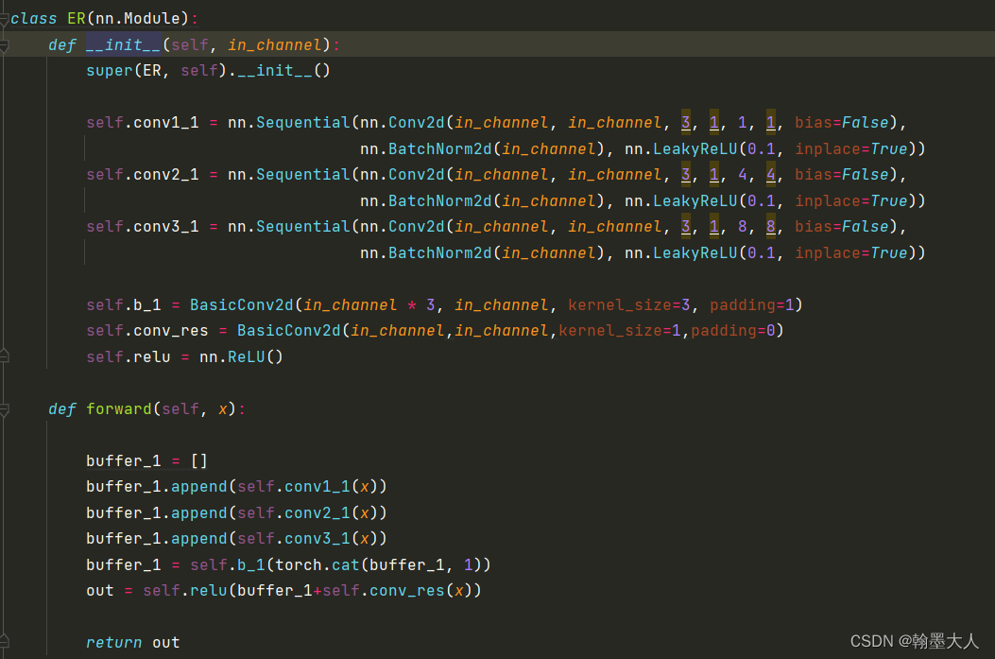Image resolution: width=995 pixels, height=659 pixels.
Task: Click 'torch.cat' call
Action: pos(317,565)
